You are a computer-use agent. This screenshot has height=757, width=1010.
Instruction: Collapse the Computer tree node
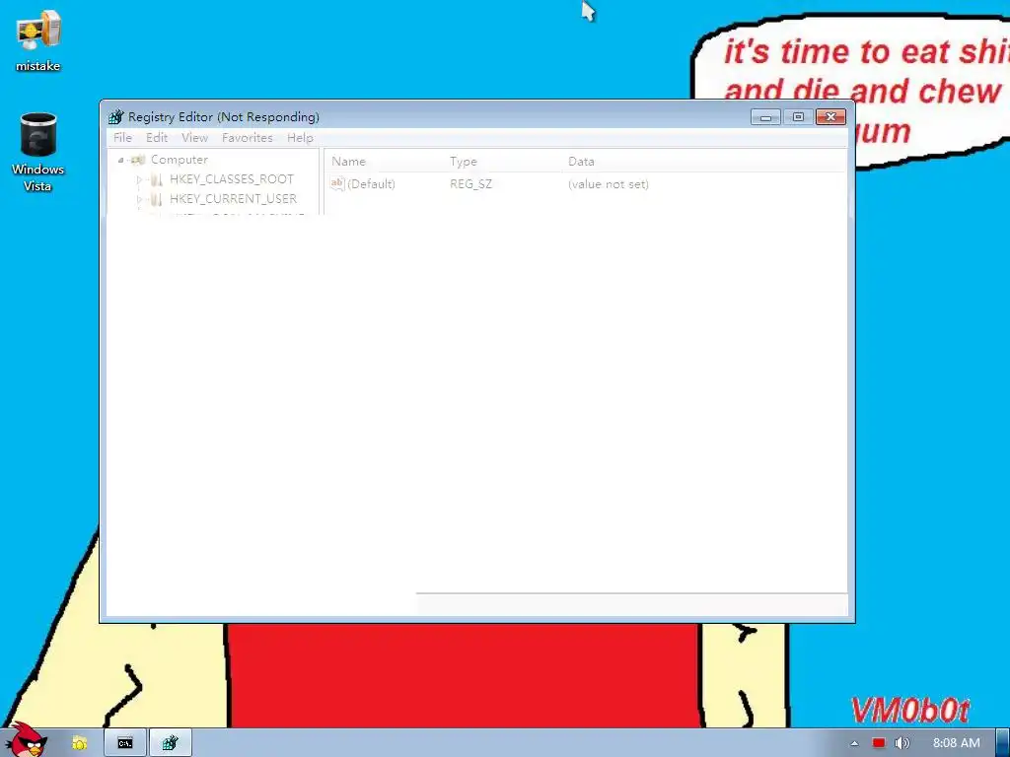(120, 160)
